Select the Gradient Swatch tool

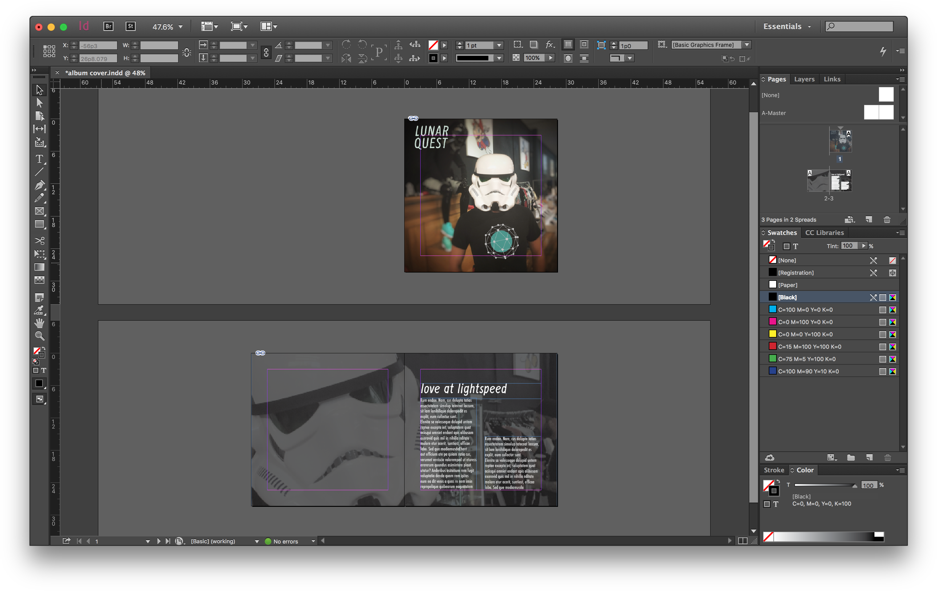39,267
